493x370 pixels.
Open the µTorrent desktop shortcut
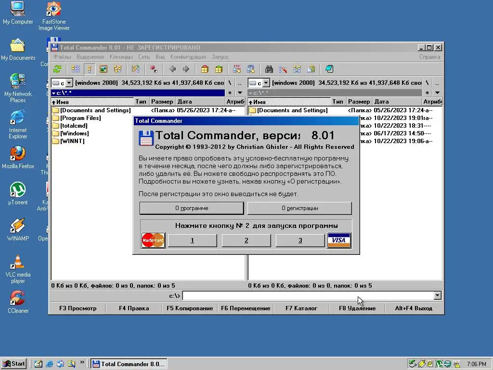click(x=18, y=194)
